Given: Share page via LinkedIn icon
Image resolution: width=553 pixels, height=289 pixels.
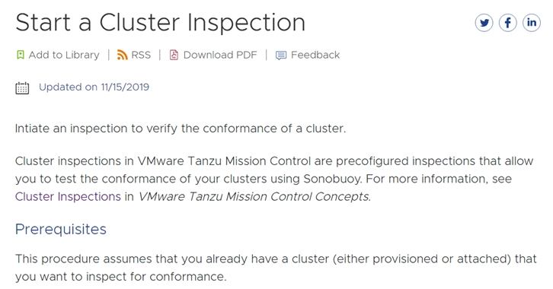Looking at the screenshot, I should click(532, 23).
